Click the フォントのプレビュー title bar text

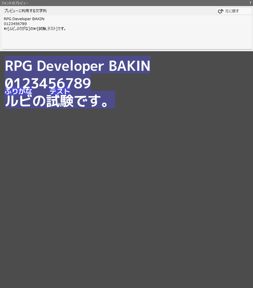[15, 3]
